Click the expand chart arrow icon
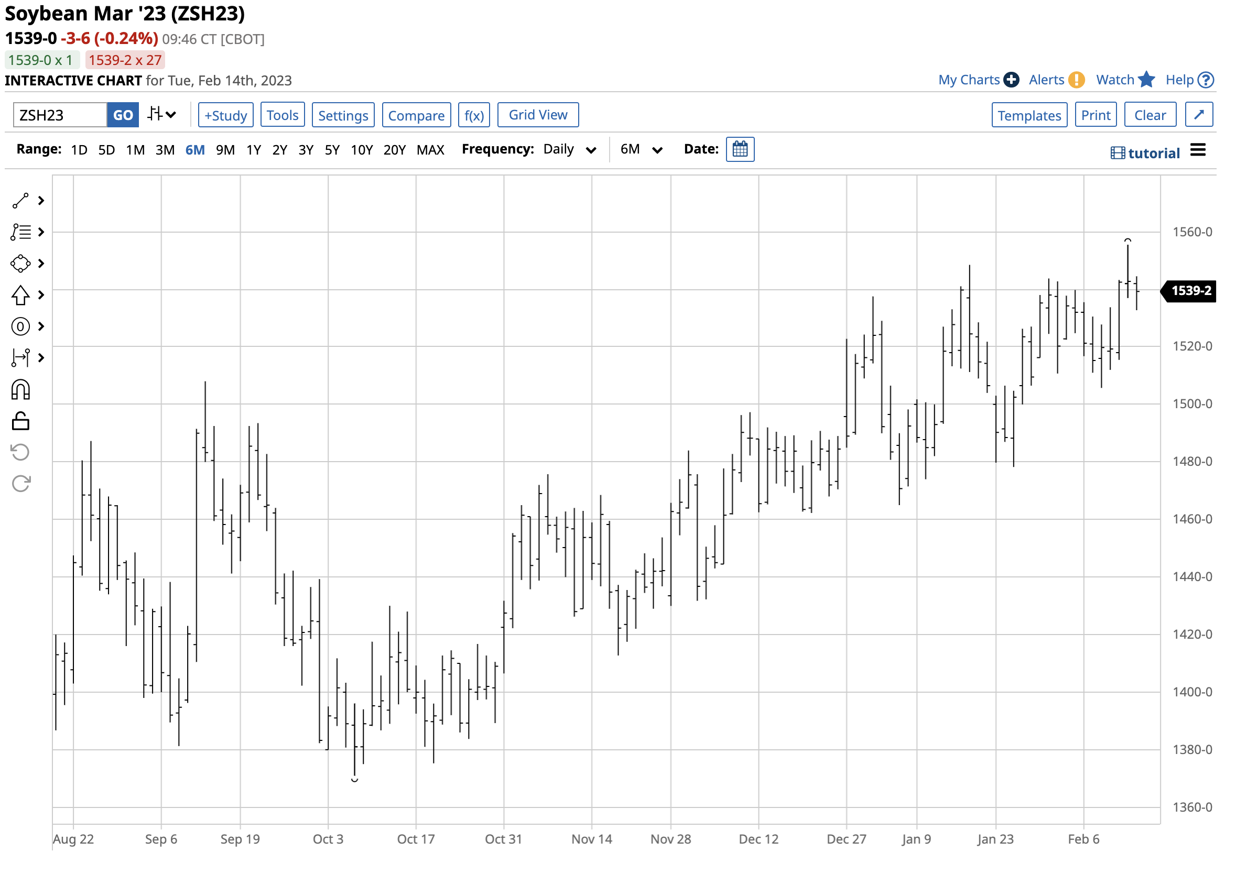 pyautogui.click(x=1198, y=115)
